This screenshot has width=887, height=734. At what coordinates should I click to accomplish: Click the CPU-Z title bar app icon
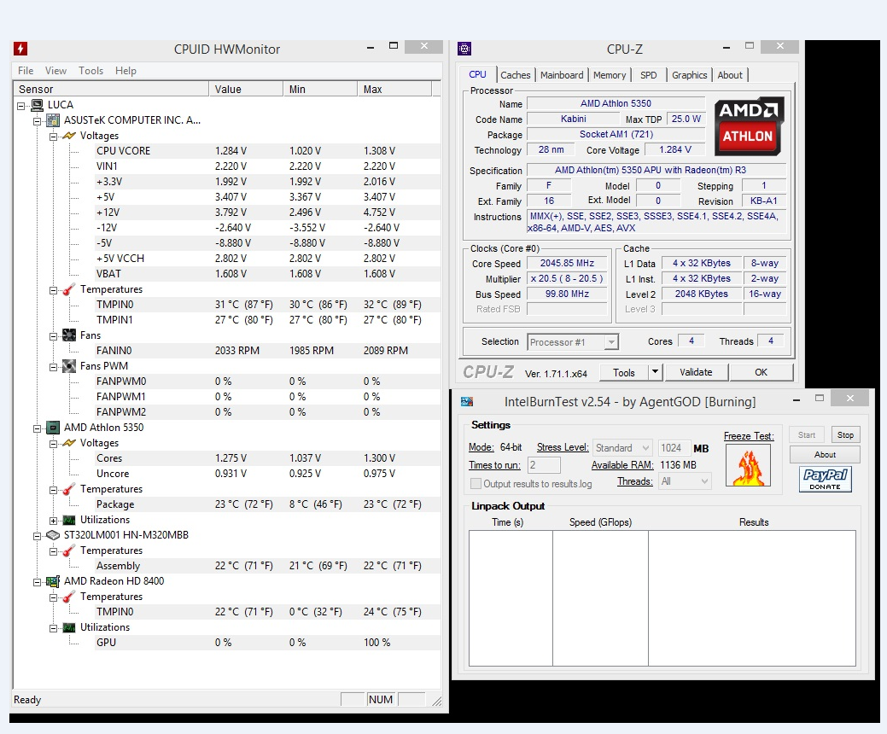(x=464, y=50)
